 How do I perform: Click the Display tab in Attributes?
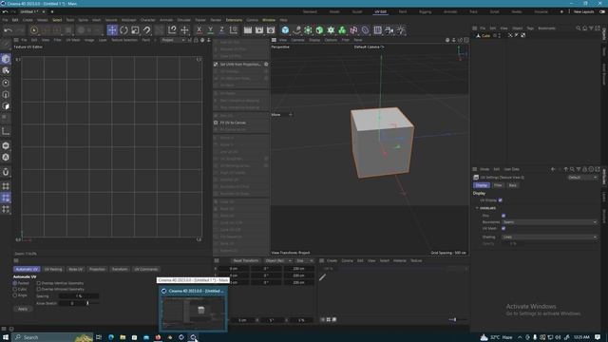click(x=482, y=185)
